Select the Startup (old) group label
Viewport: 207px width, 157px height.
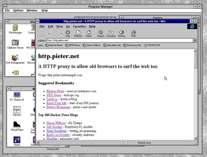click(x=53, y=149)
